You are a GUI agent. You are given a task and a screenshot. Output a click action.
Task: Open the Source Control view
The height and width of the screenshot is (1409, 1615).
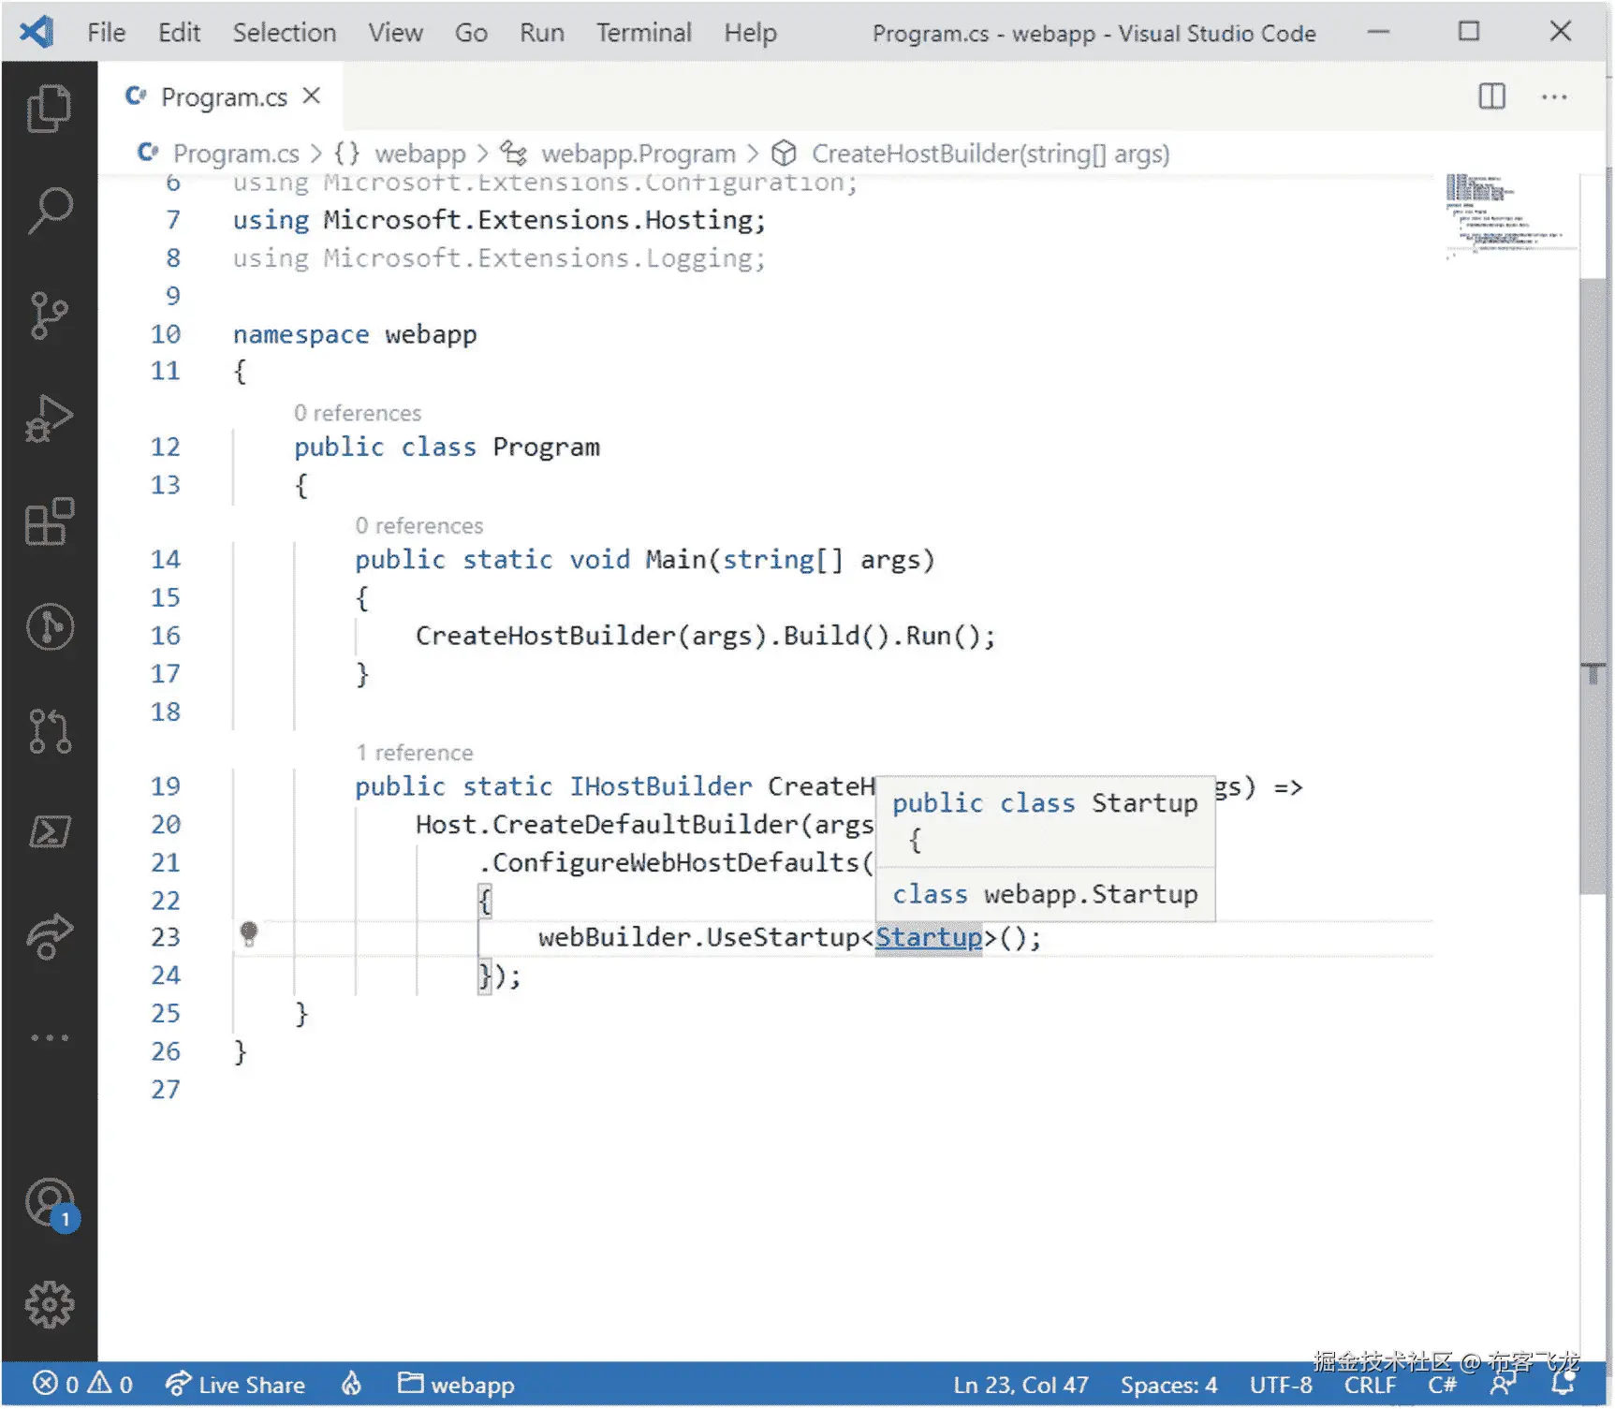tap(49, 316)
